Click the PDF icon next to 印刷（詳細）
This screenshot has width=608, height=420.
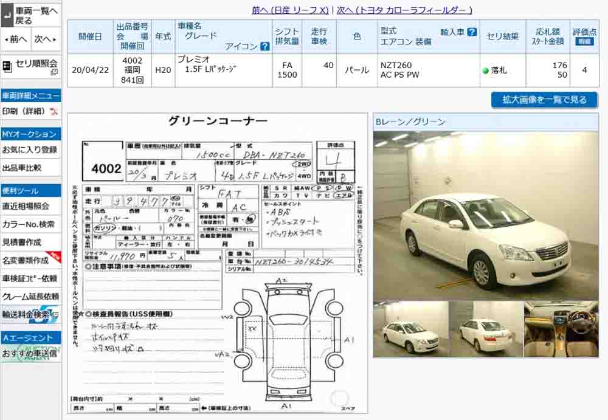tap(54, 111)
